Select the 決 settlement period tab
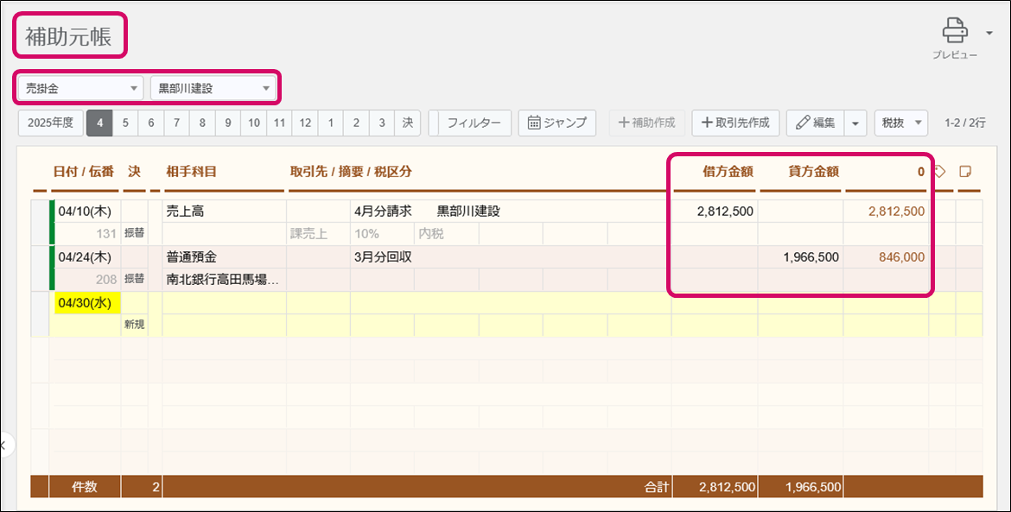This screenshot has width=1011, height=512. (407, 123)
